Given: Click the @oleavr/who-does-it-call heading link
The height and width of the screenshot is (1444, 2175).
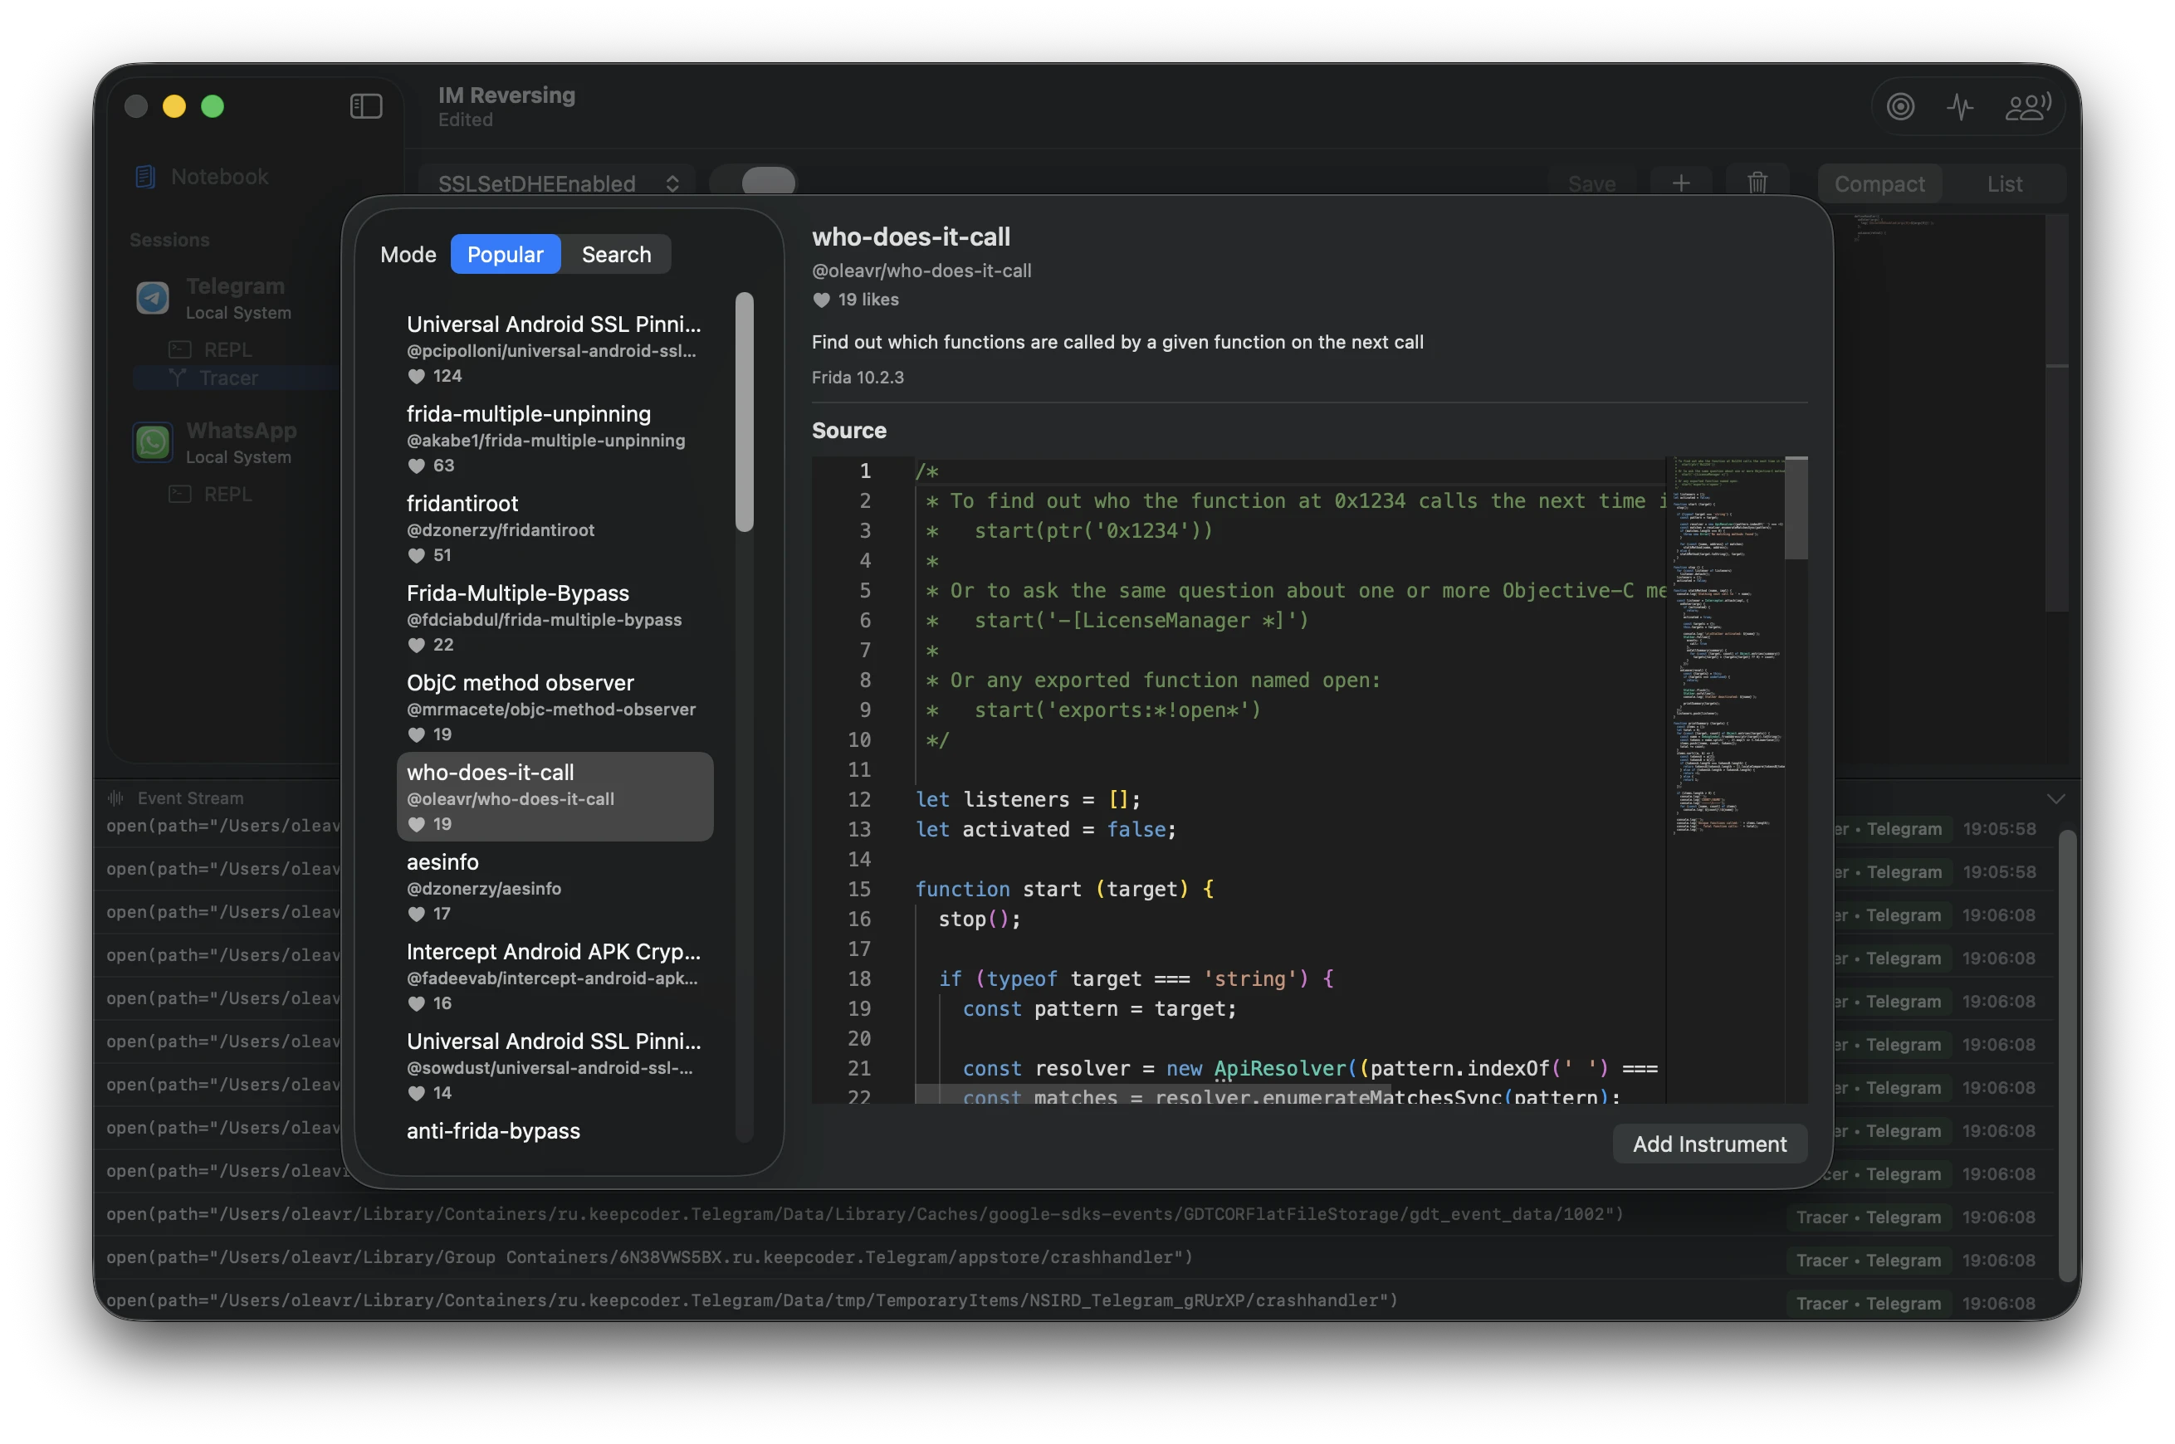Looking at the screenshot, I should (921, 271).
